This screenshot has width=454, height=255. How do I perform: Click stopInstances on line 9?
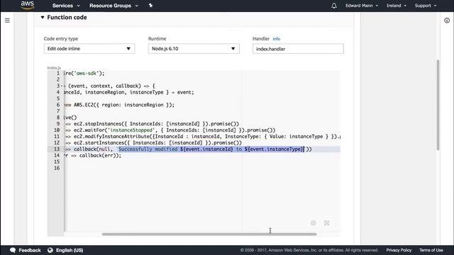coord(103,124)
